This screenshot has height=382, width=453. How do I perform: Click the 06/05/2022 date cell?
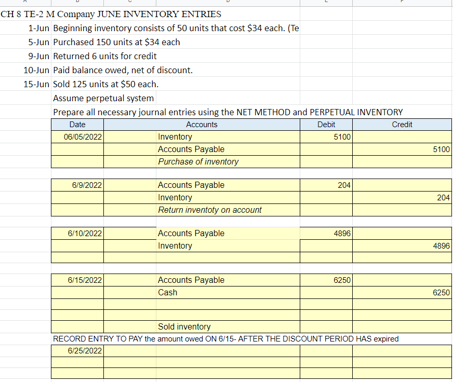click(77, 137)
